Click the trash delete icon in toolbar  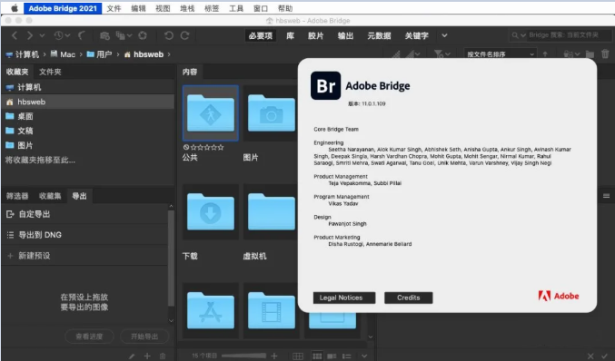(605, 54)
